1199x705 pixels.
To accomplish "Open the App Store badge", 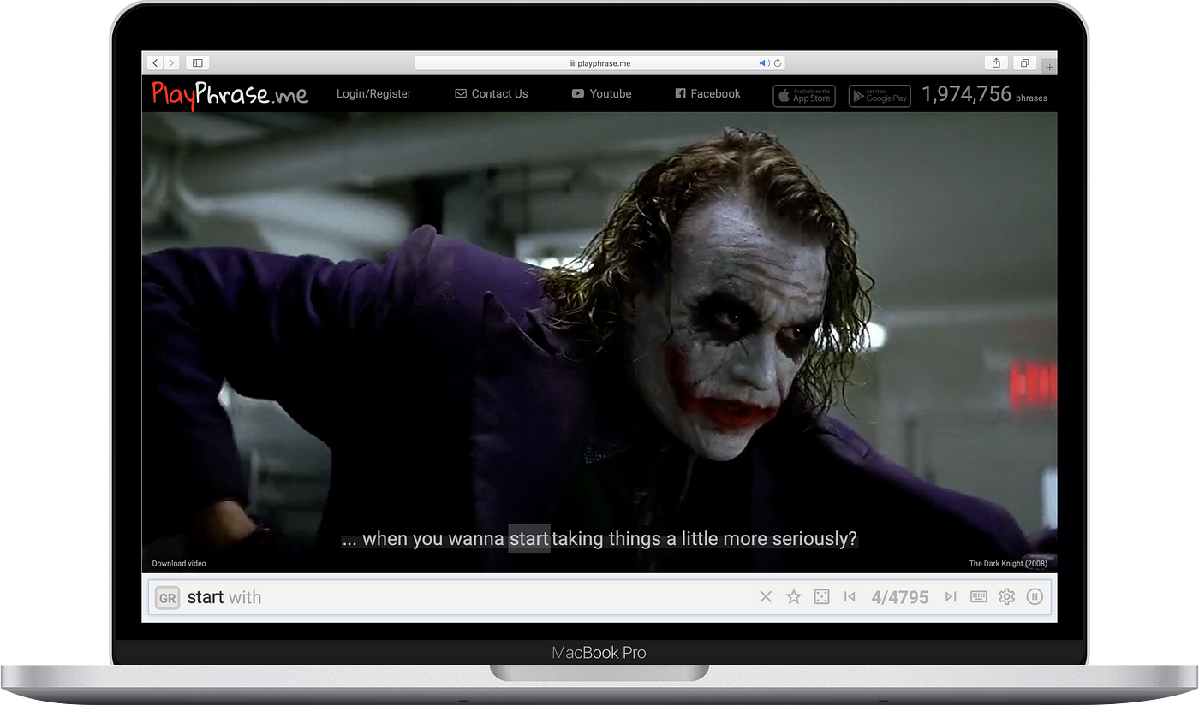I will point(804,96).
